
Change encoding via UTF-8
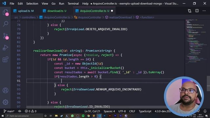tap(122, 111)
